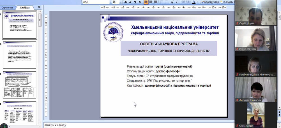Apply bulleted list formatting
This screenshot has height=128, width=281.
click(x=166, y=2)
